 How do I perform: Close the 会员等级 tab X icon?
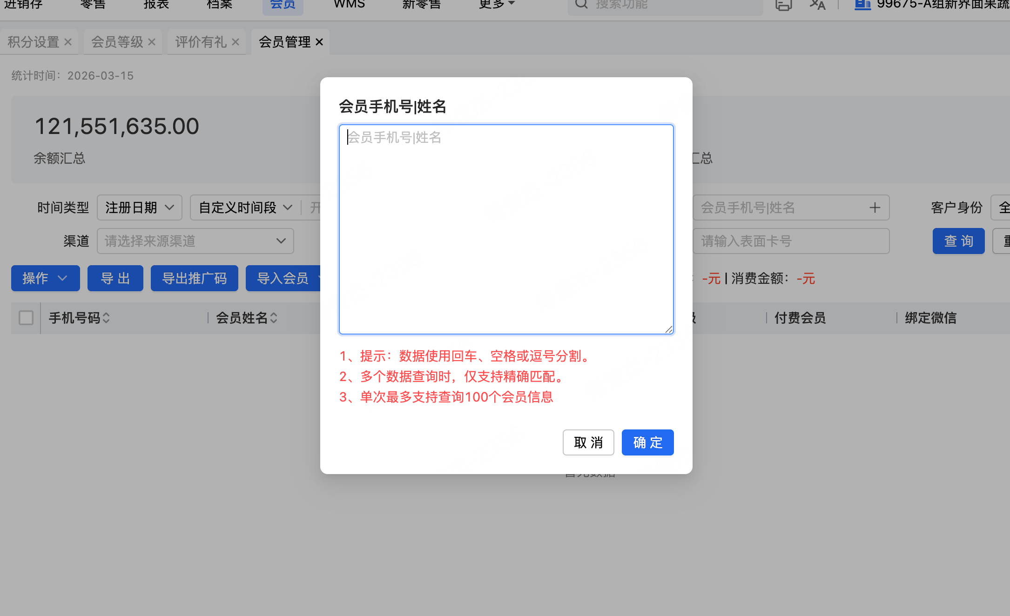click(152, 42)
